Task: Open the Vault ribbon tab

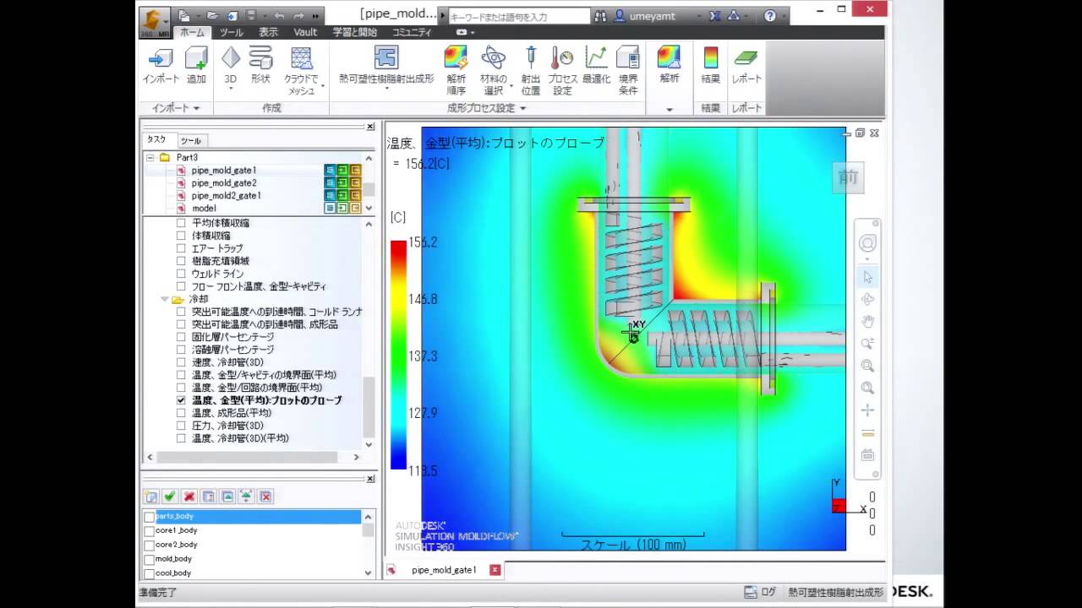Action: click(x=305, y=32)
